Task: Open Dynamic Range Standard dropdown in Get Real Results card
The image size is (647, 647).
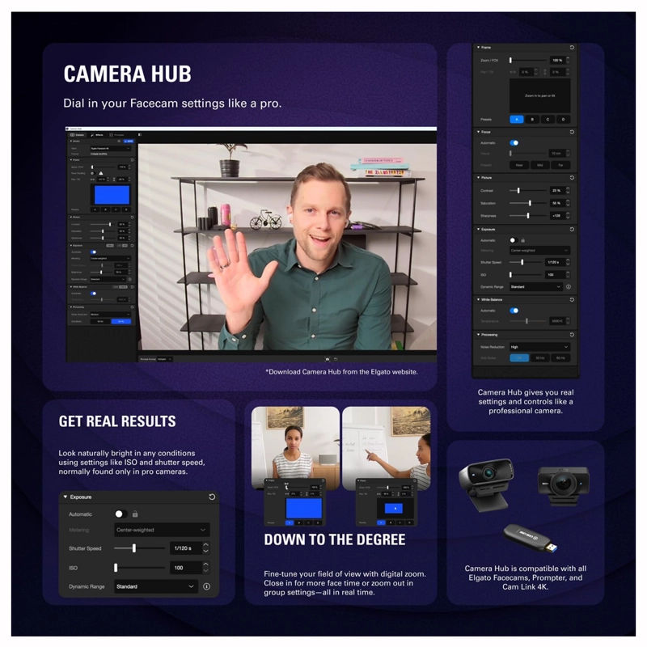Action: coord(155,586)
